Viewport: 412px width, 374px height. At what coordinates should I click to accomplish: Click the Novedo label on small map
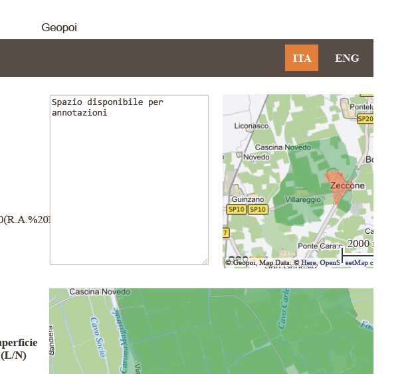click(256, 157)
